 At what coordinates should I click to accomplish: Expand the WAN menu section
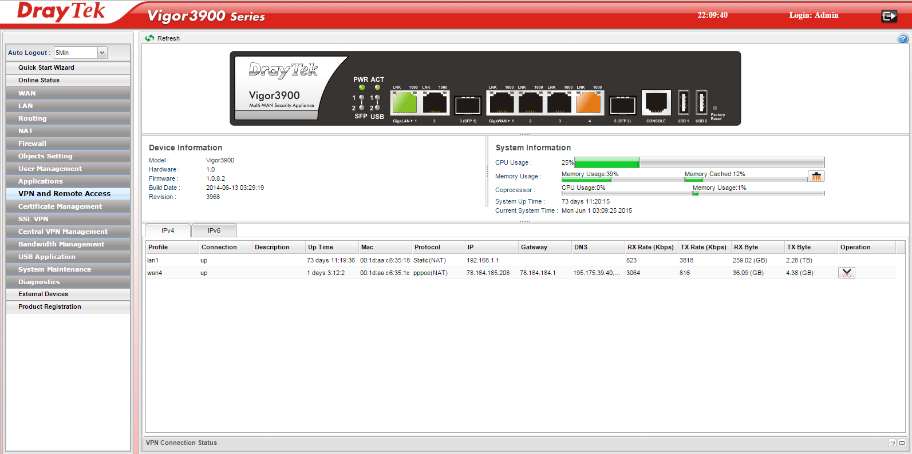[x=27, y=93]
